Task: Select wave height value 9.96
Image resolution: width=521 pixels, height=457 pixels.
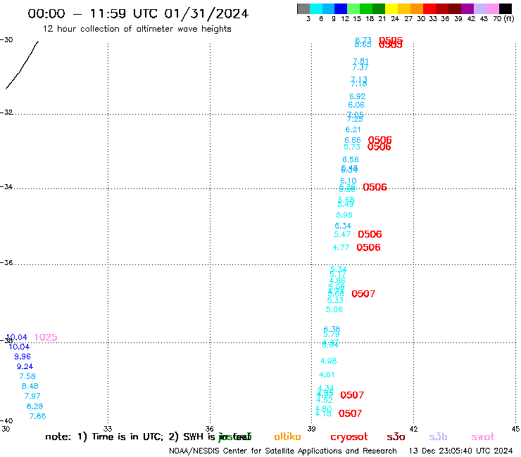Action: tap(23, 356)
